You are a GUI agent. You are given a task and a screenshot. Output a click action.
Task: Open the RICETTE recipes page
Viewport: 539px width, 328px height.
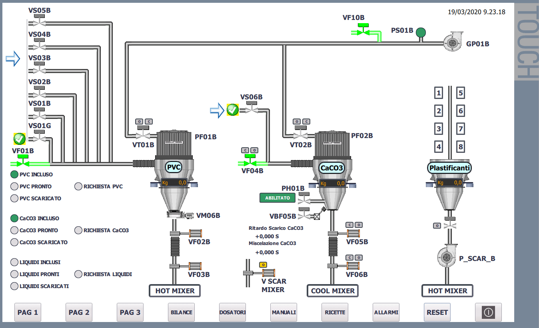[335, 312]
